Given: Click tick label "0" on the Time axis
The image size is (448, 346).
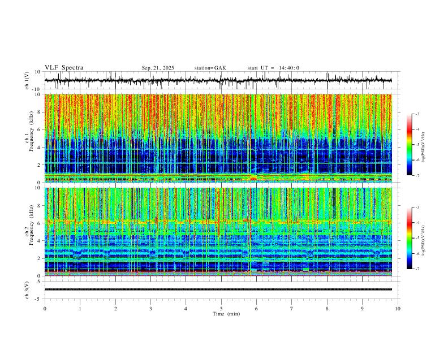Looking at the screenshot, I should [45, 309].
